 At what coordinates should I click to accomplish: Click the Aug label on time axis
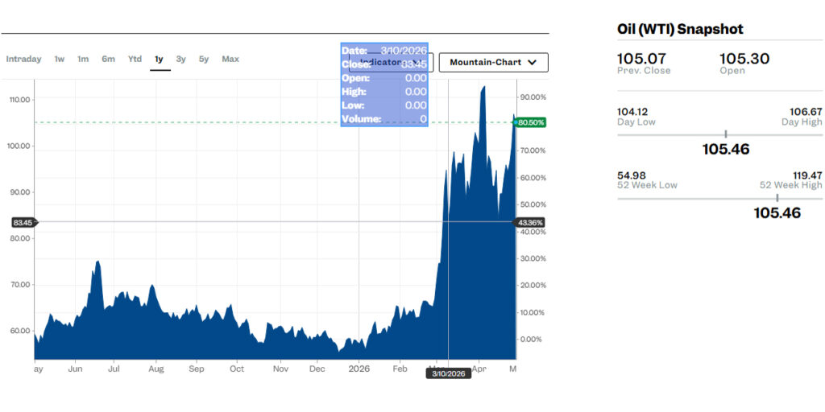[x=155, y=369]
